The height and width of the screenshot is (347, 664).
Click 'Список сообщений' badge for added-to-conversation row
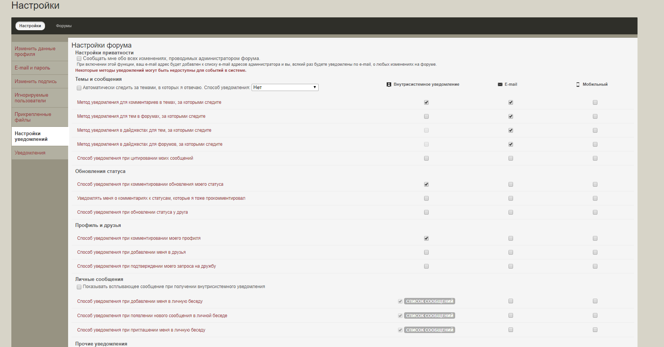click(x=429, y=301)
